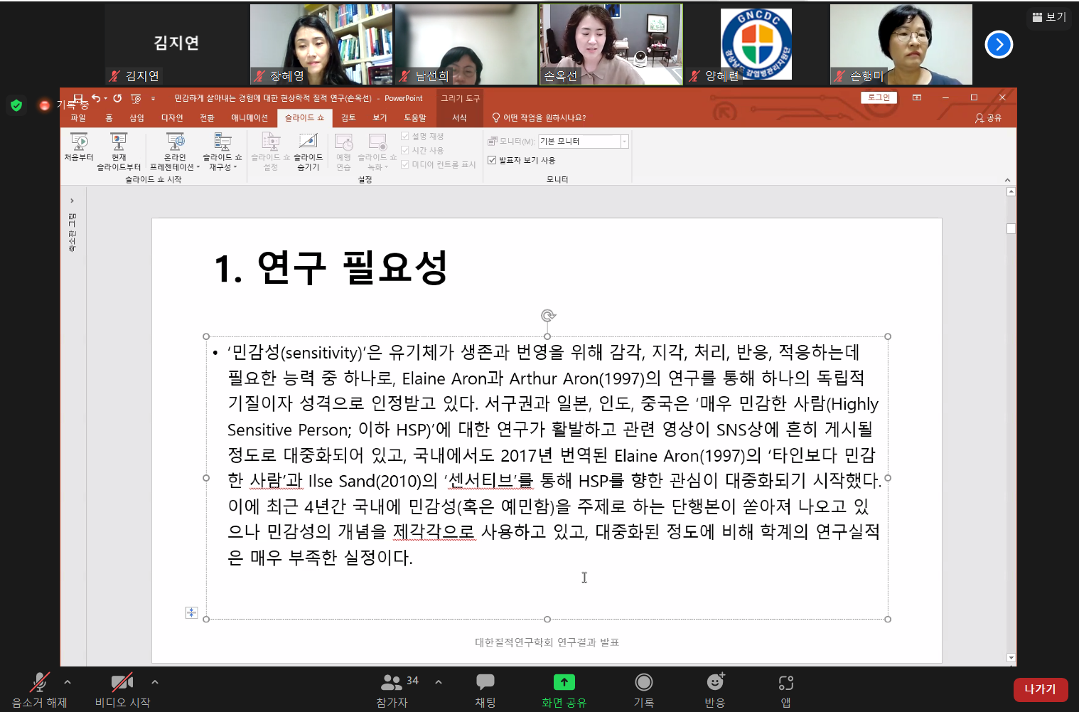The width and height of the screenshot is (1079, 712).
Task: Click scroll down arrow of slide scrollbar
Action: (x=1011, y=658)
